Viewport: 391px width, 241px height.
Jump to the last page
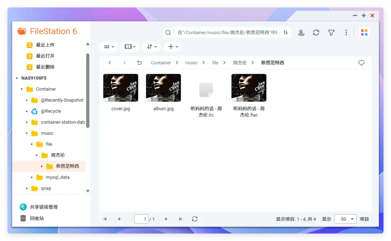click(180, 219)
